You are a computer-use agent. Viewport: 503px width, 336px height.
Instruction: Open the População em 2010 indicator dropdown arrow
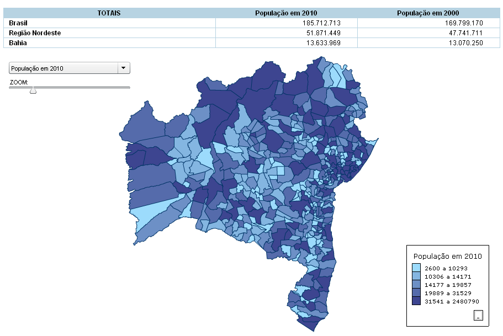tap(124, 68)
